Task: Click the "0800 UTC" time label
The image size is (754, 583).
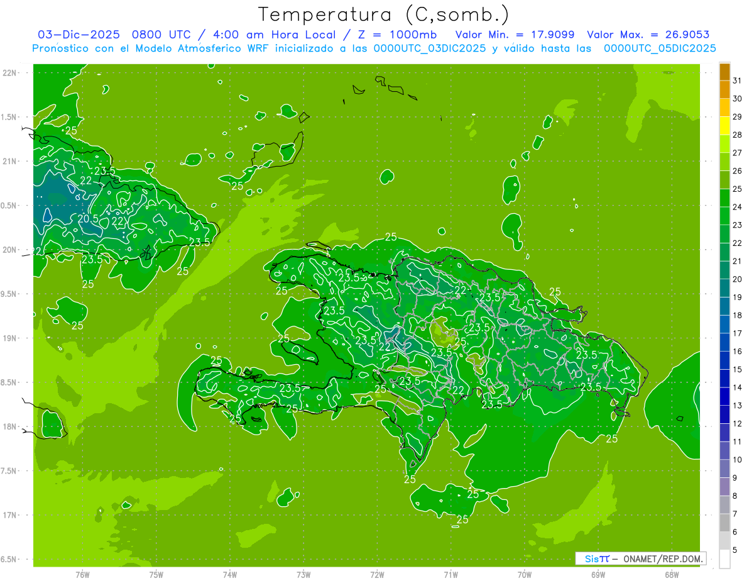Action: (x=161, y=35)
